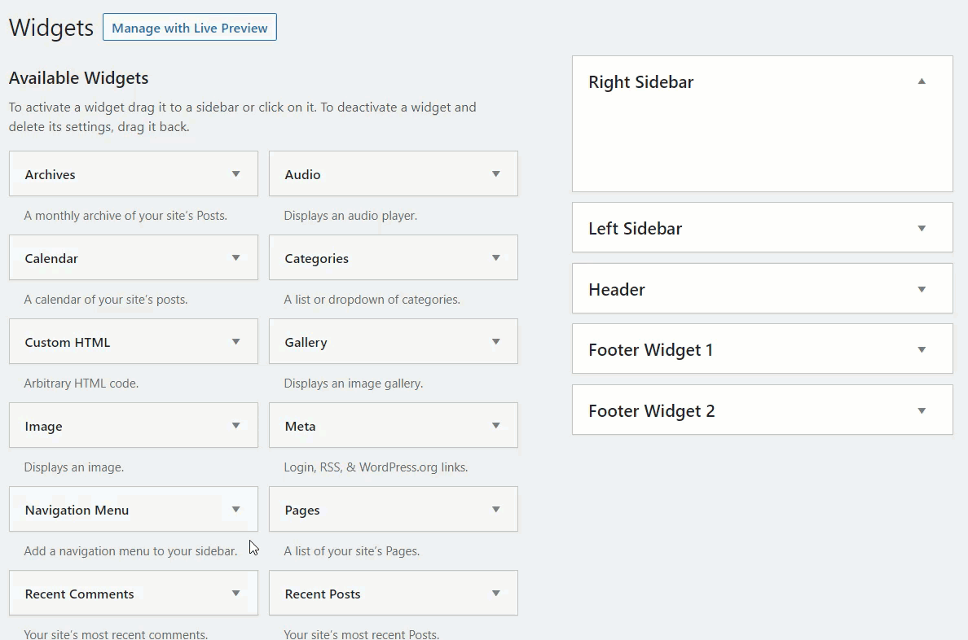Expand the Calendar widget arrow
Screen dimensions: 968x640
pyautogui.click(x=235, y=258)
